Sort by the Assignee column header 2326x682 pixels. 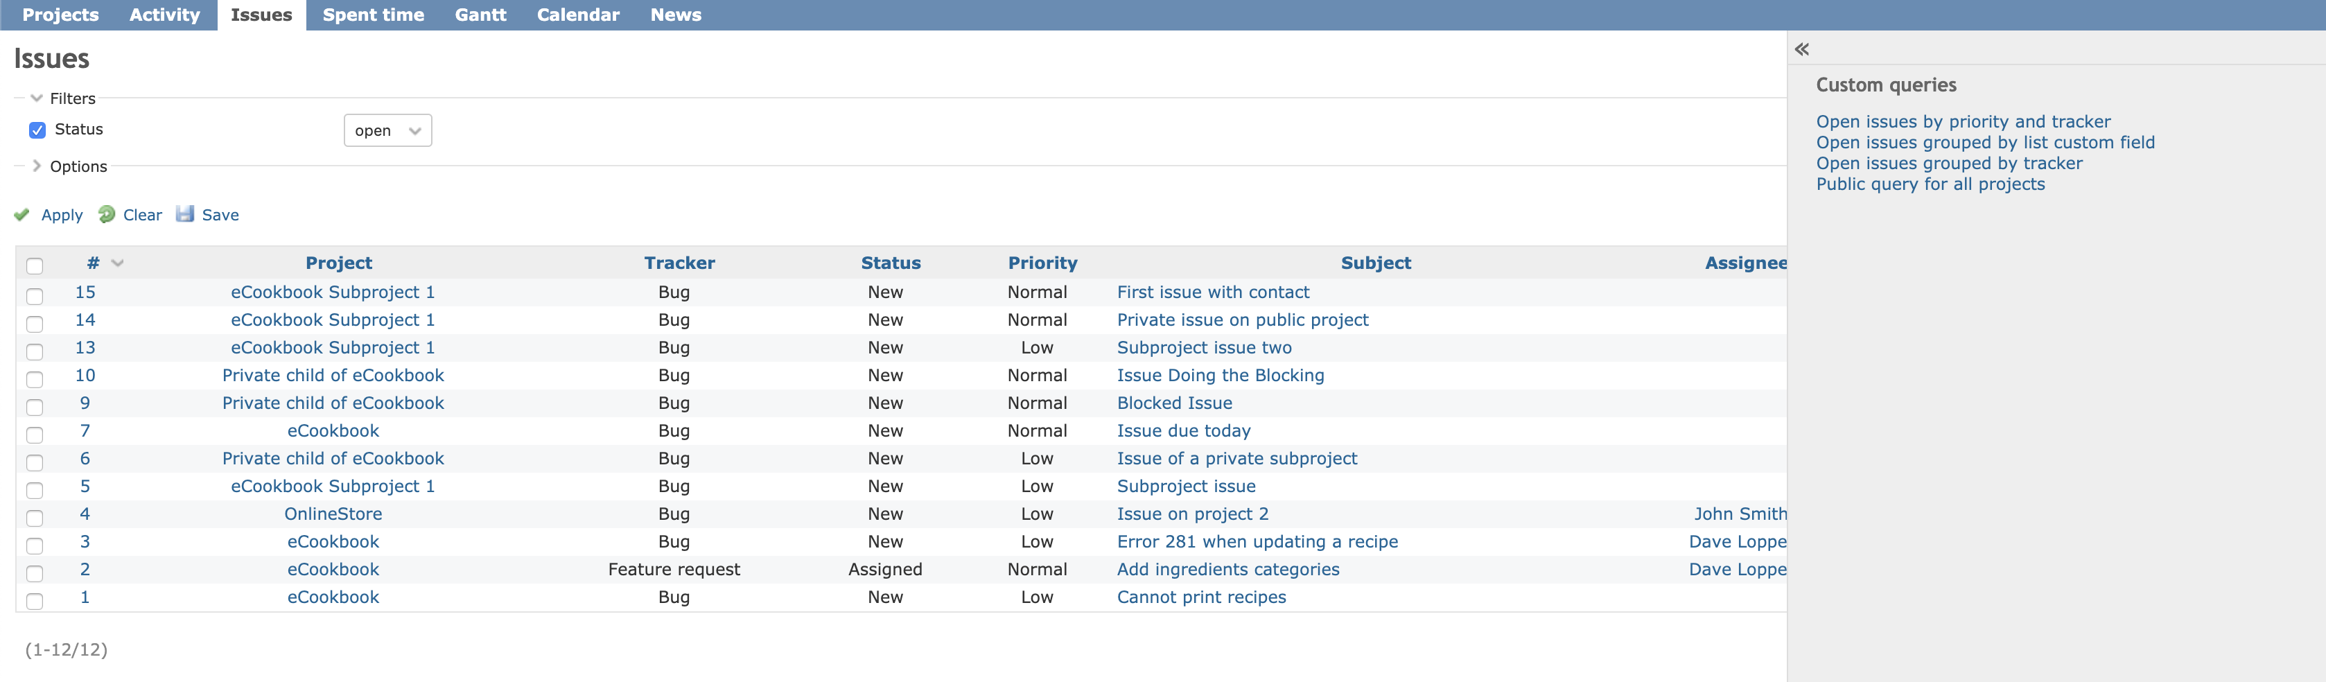[1745, 263]
